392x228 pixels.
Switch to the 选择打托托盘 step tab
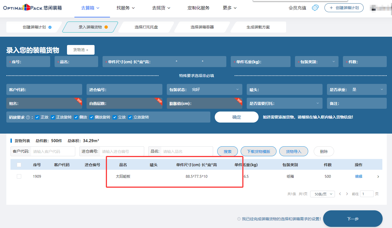tap(146, 27)
